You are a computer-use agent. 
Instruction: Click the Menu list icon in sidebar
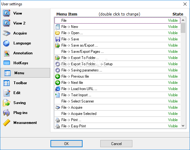[x=7, y=73]
